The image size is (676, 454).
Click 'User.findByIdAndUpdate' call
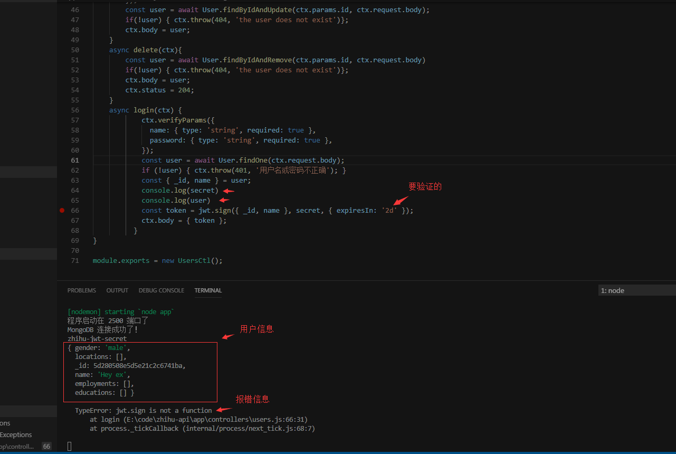247,10
